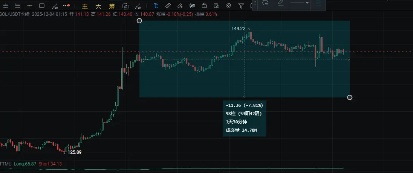Click the 筹 chip distribution button

[x=112, y=6]
